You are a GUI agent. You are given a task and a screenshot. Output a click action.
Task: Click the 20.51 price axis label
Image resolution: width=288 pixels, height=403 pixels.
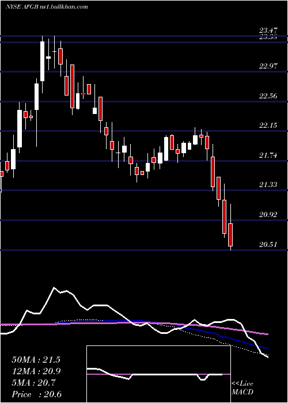coord(268,245)
